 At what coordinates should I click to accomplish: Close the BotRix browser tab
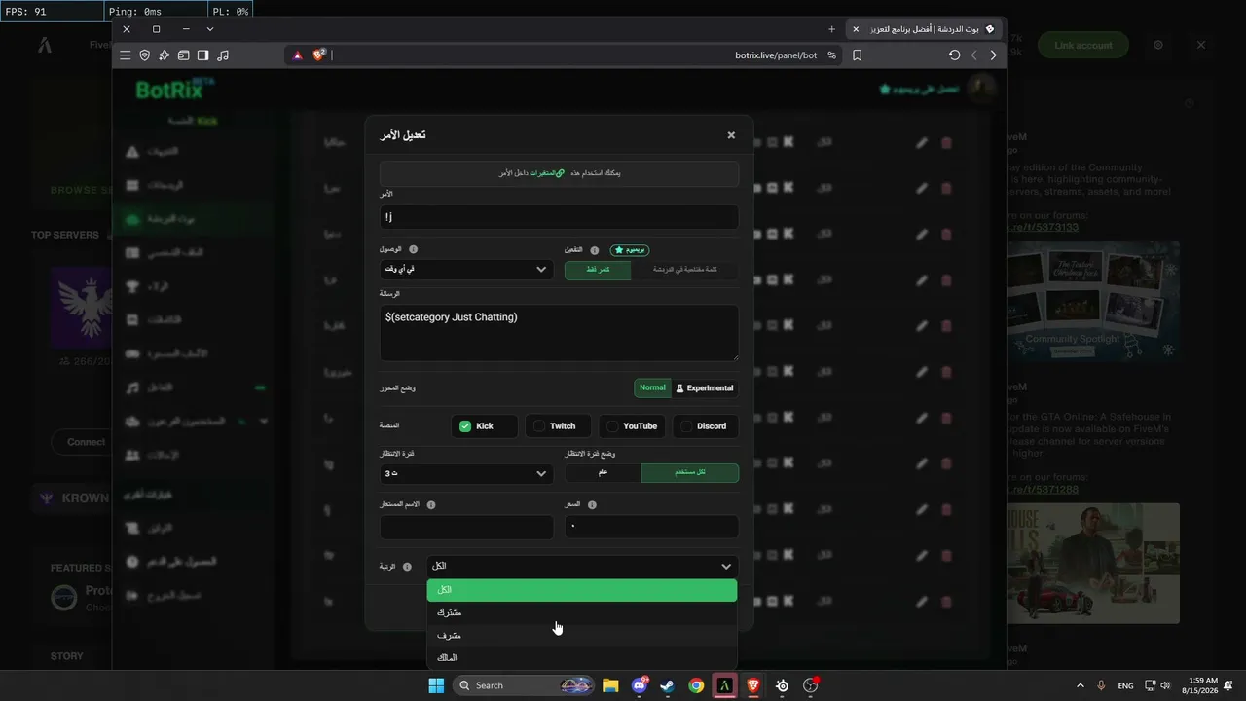tap(856, 29)
